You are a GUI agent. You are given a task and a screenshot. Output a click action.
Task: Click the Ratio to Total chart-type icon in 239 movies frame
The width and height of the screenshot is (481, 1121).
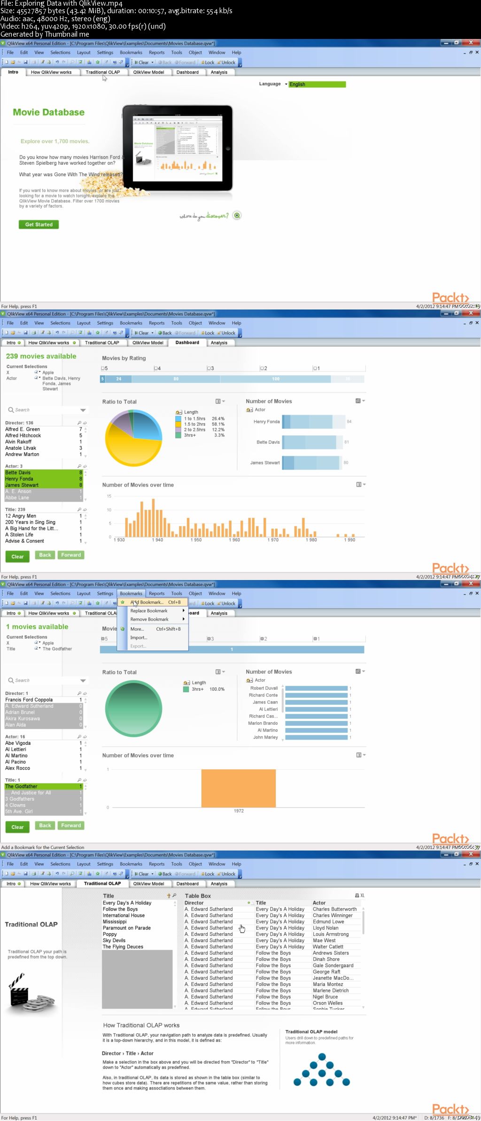218,401
